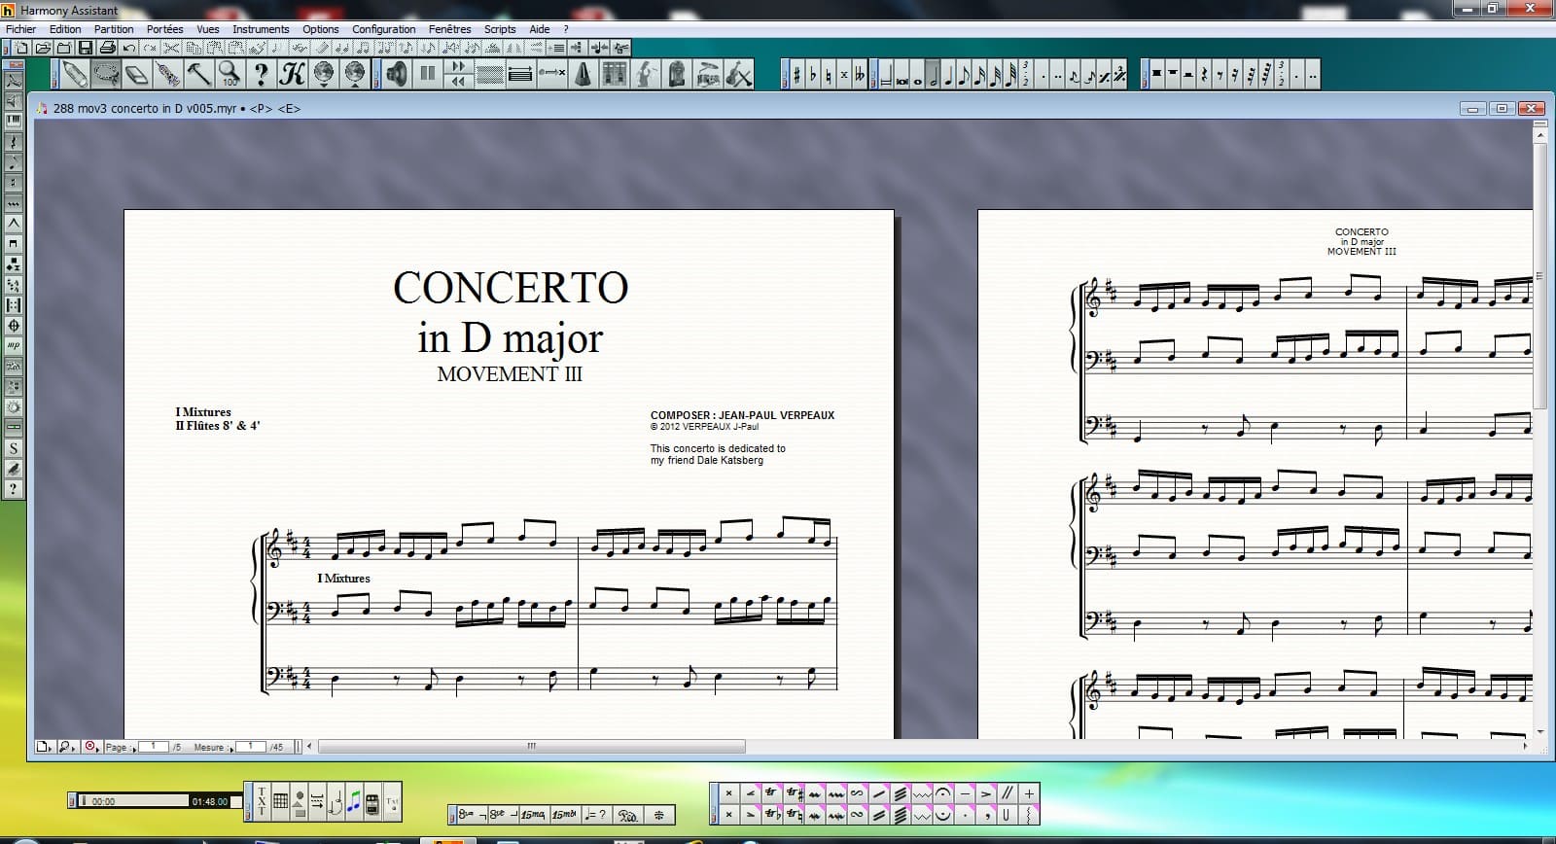The width and height of the screenshot is (1556, 844).
Task: Click the print icon
Action: coord(107,48)
